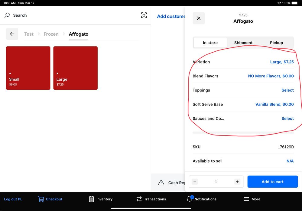302x211 pixels.
Task: Click the back arrow button
Action: click(12, 34)
